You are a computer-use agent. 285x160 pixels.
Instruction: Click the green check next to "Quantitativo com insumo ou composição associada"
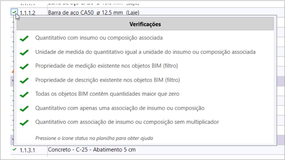click(x=24, y=38)
